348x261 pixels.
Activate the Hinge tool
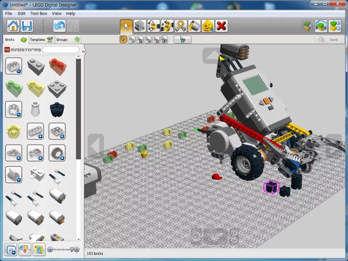(x=154, y=26)
